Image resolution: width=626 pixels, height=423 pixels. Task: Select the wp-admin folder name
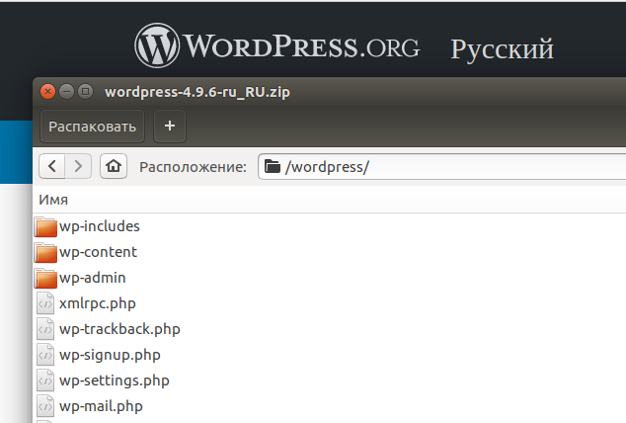coord(93,278)
